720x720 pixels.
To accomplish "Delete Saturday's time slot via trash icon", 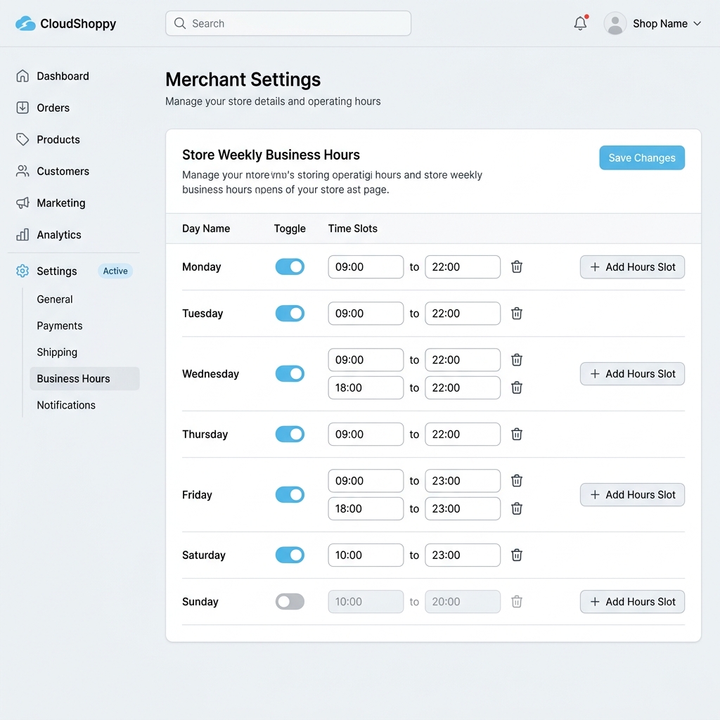I will (x=517, y=555).
